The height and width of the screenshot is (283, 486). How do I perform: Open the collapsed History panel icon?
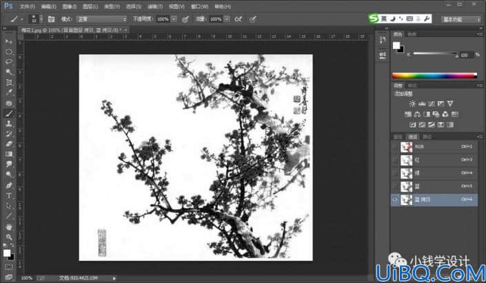(x=383, y=40)
